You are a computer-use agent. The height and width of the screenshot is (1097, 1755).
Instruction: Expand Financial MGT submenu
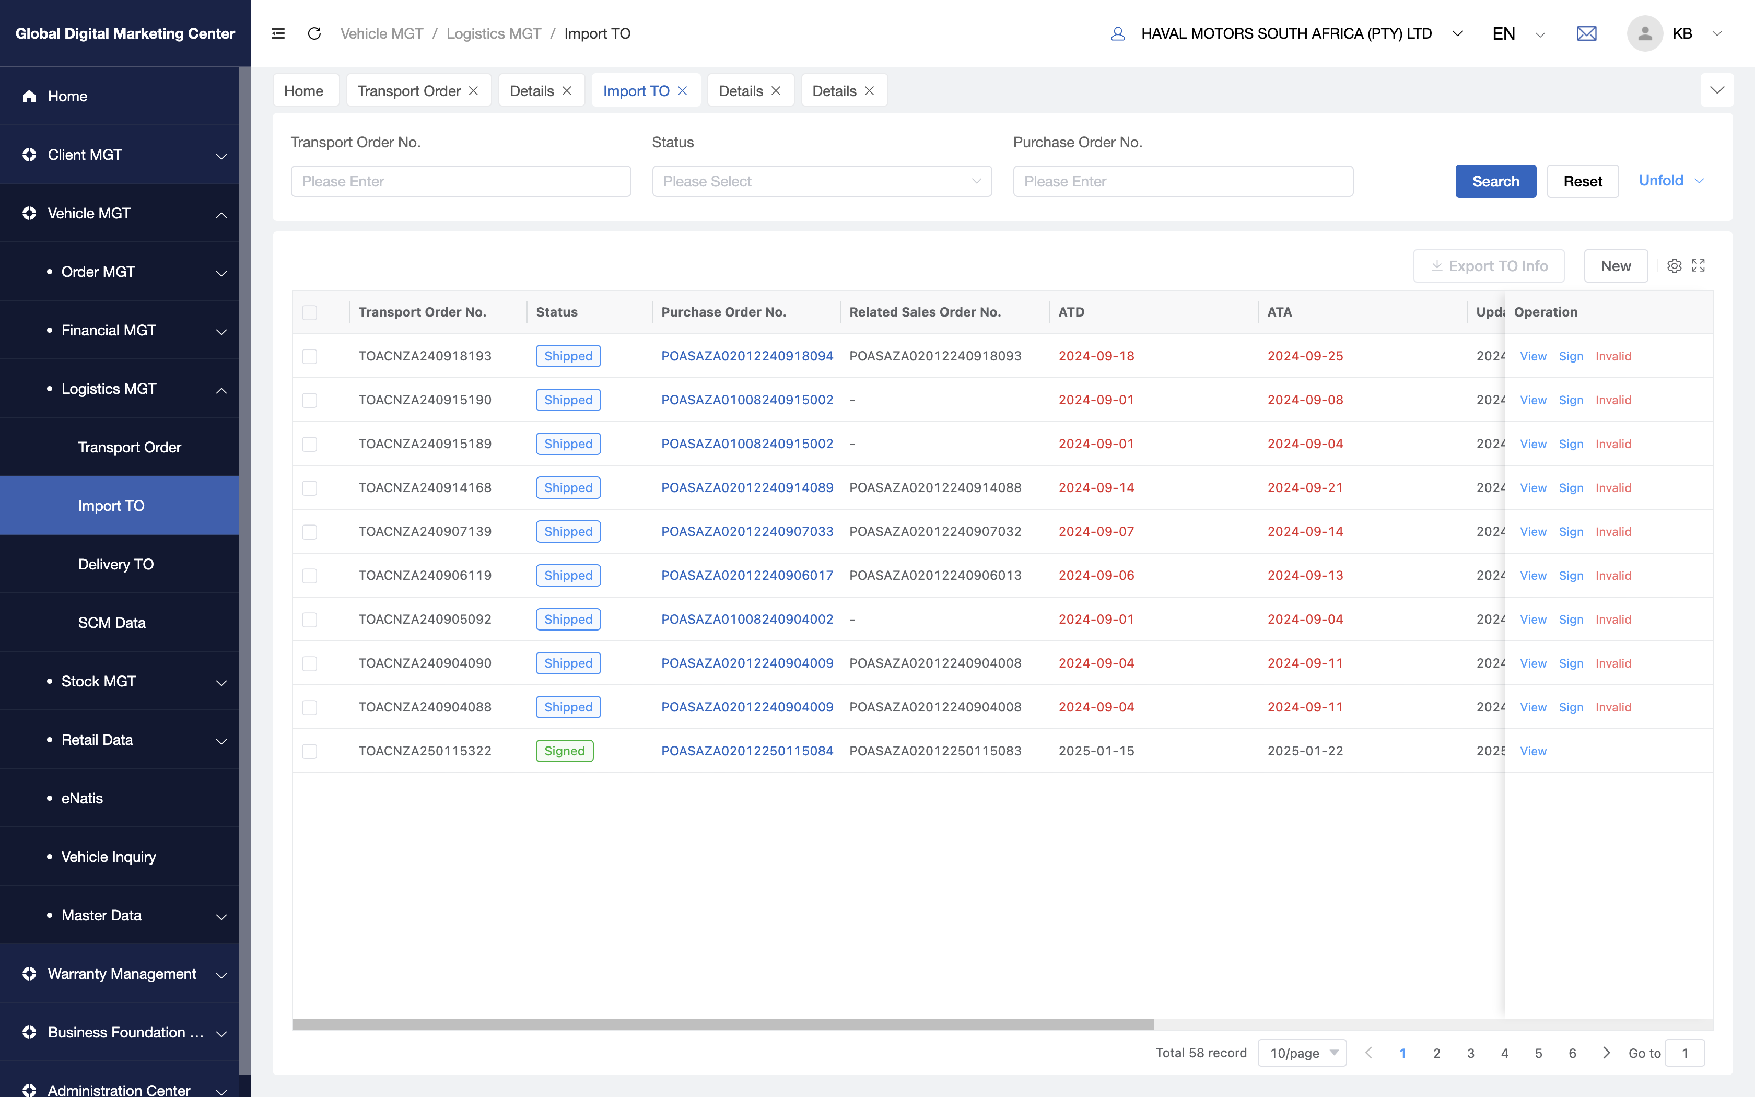point(120,330)
